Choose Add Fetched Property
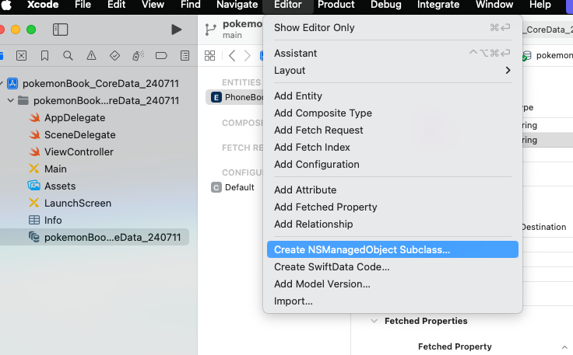 pos(392,207)
